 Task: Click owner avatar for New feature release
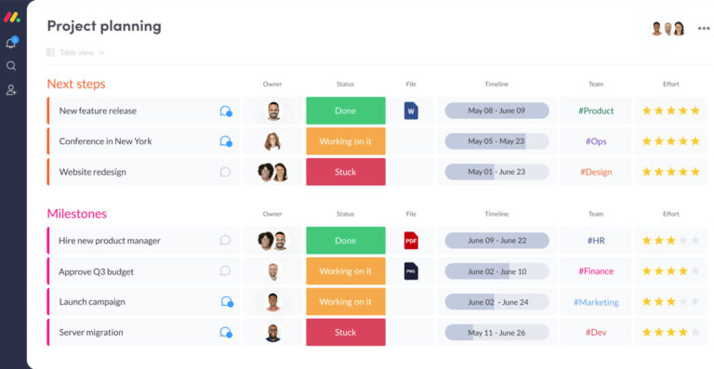[x=272, y=111]
